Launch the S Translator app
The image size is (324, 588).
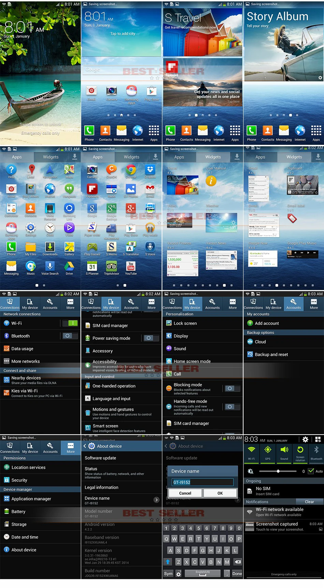point(131,247)
